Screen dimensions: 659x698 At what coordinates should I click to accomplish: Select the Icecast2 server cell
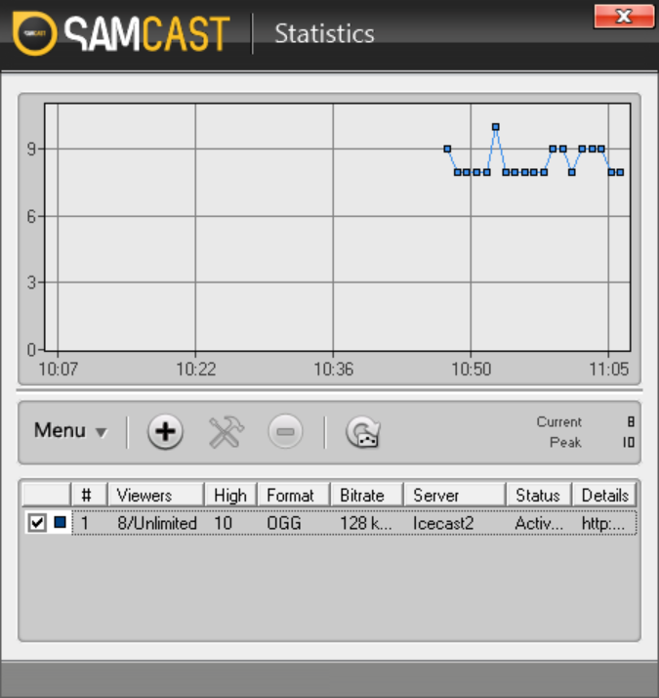click(x=443, y=523)
